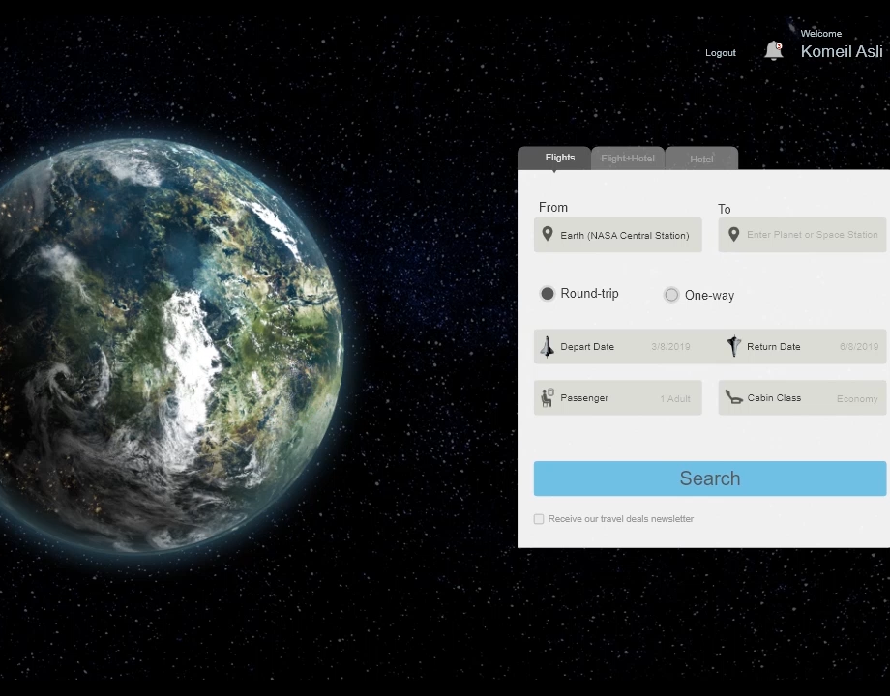Screen dimensions: 890x696
Task: Open the Passenger 1 Adult dropdown
Action: [617, 397]
